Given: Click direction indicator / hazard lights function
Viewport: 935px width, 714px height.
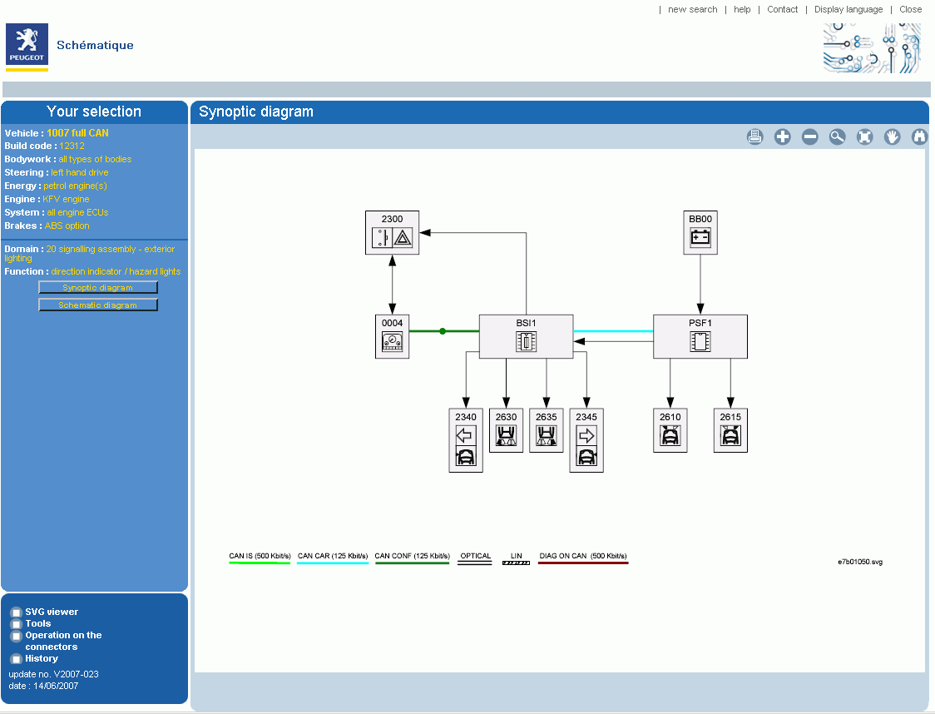Looking at the screenshot, I should click(116, 271).
